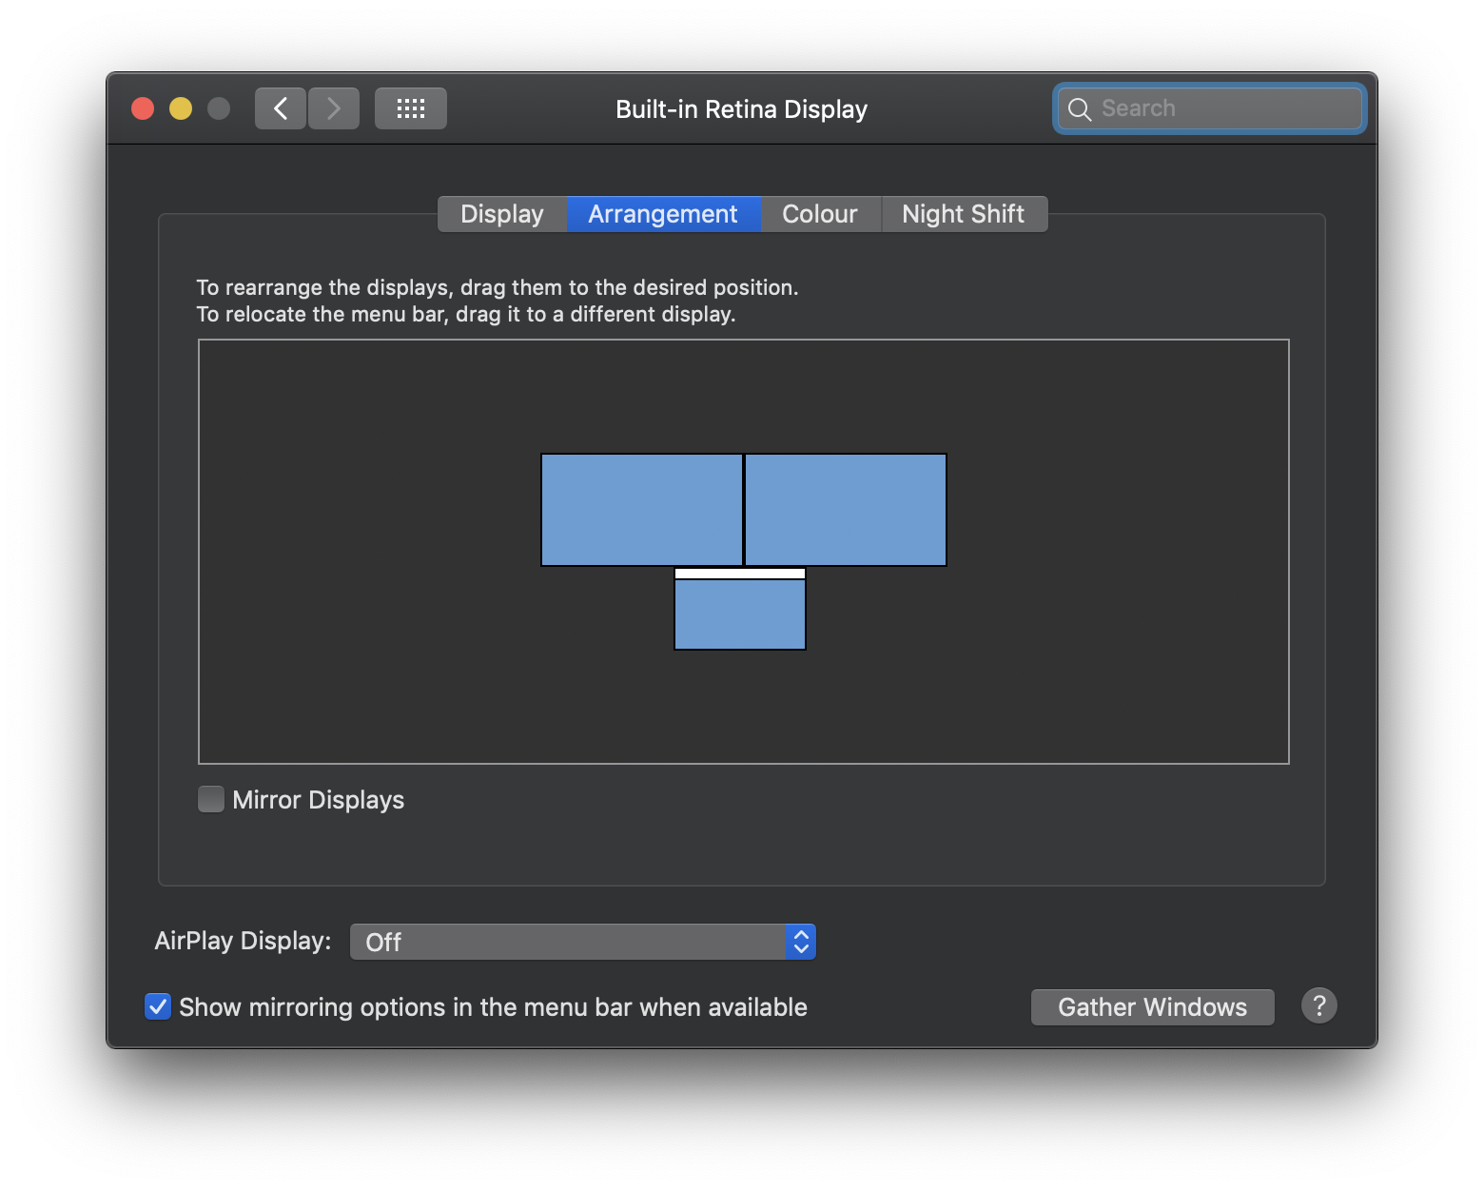
Task: Toggle the Mirror Displays checkbox
Action: coord(210,799)
